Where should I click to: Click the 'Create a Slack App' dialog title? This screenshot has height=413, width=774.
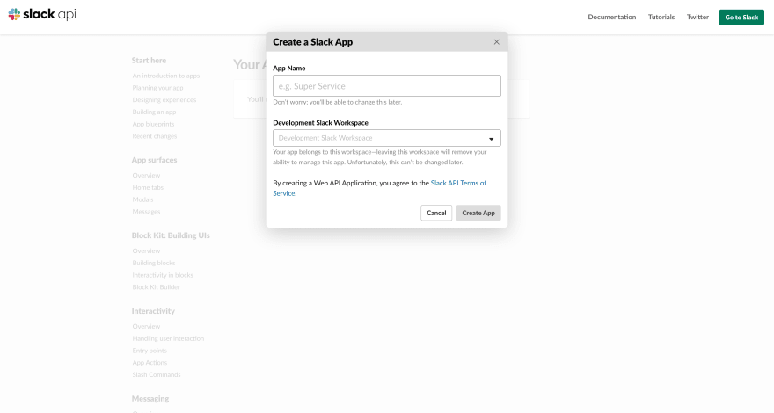312,42
